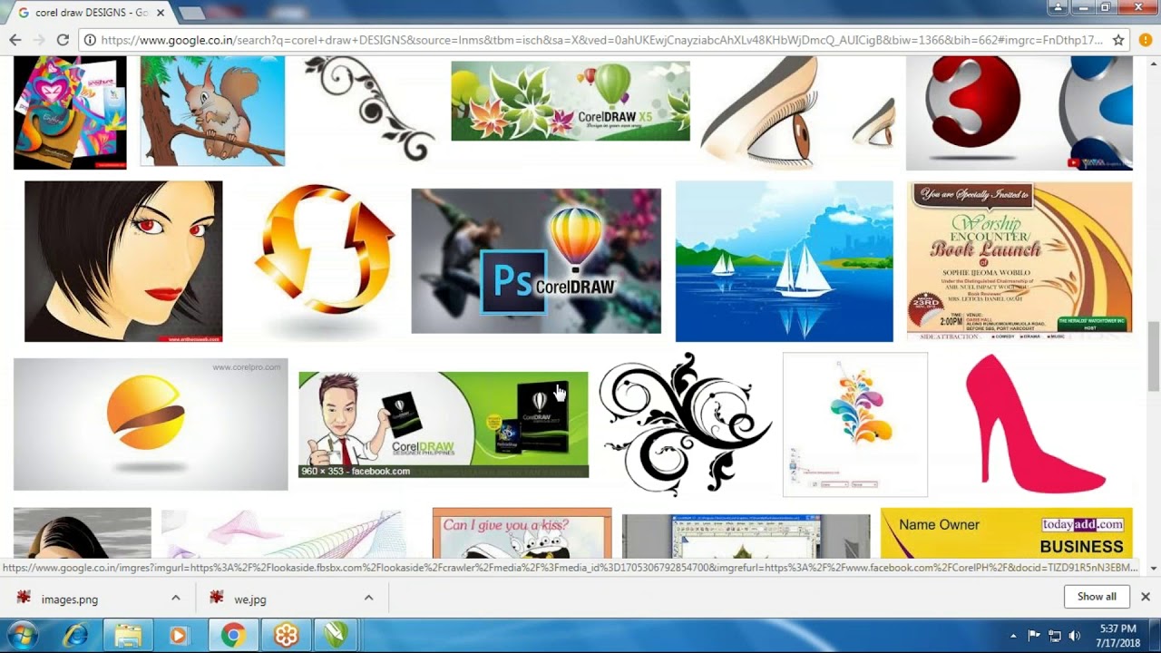Open the Ps CorelDRAW thumbnail
1161x653 pixels.
click(536, 261)
